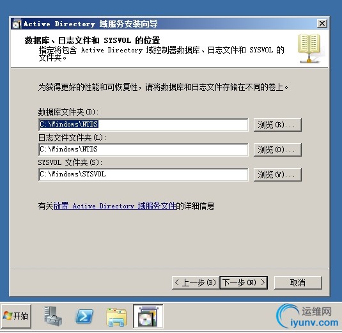
Task: Click the open book wizard graphic
Action: 309,49
